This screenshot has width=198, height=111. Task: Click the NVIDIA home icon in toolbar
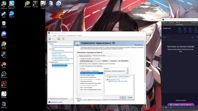click(63, 39)
